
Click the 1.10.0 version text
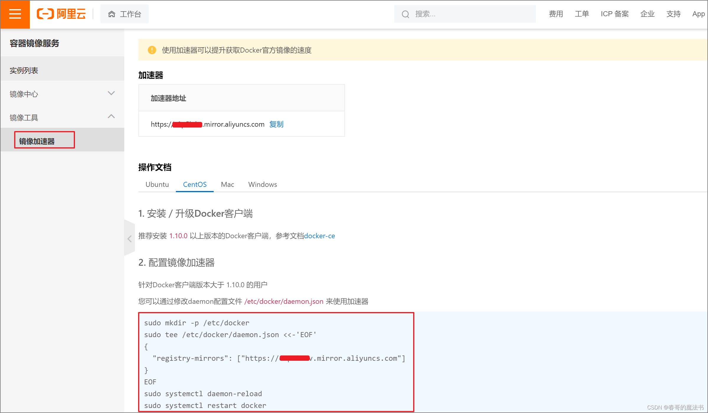(x=178, y=236)
